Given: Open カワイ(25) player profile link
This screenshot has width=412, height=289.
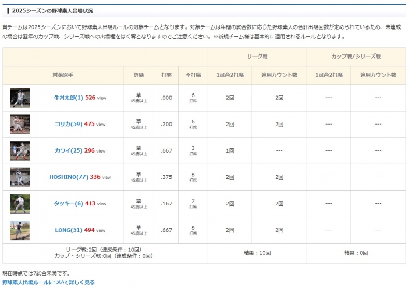Looking at the screenshot, I should pyautogui.click(x=69, y=150).
